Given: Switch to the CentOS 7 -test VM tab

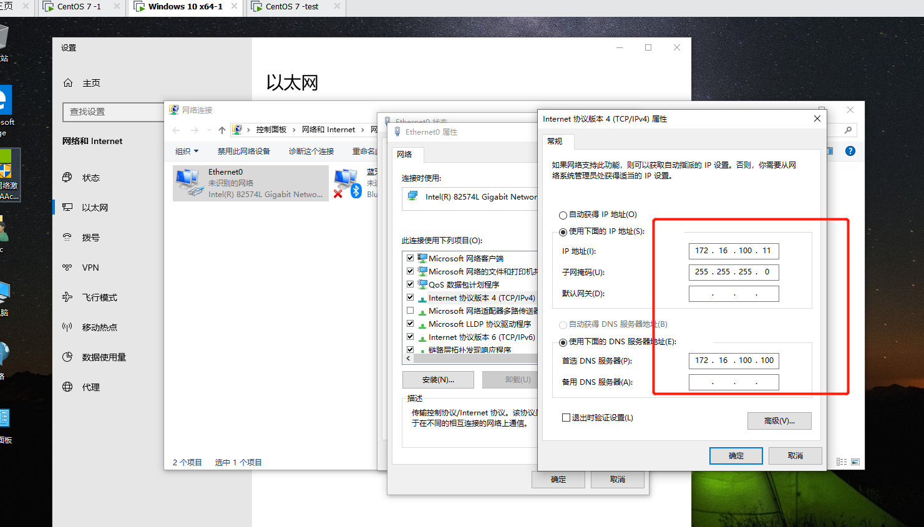Looking at the screenshot, I should tap(294, 7).
